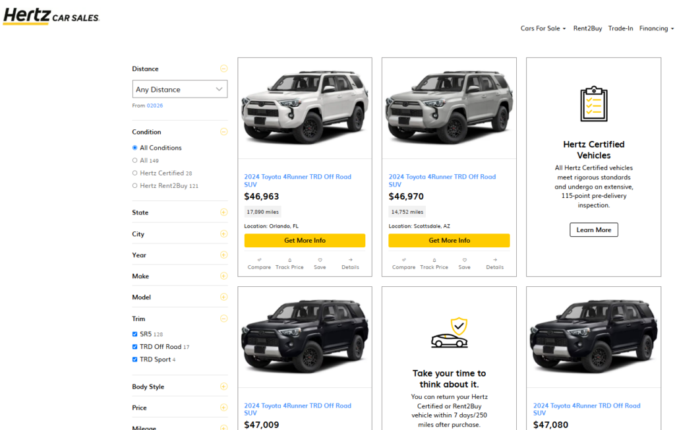Viewport: 675px width, 430px height.
Task: Open the Financing menu
Action: (655, 28)
